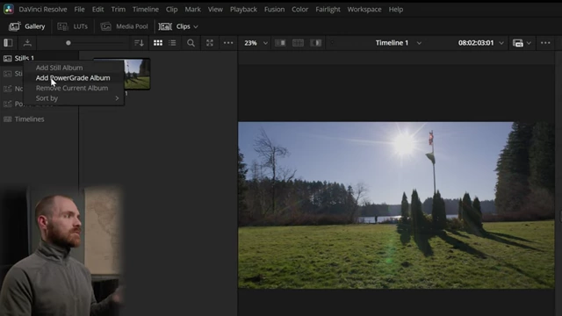Expand the Sort by submenu

(x=74, y=98)
